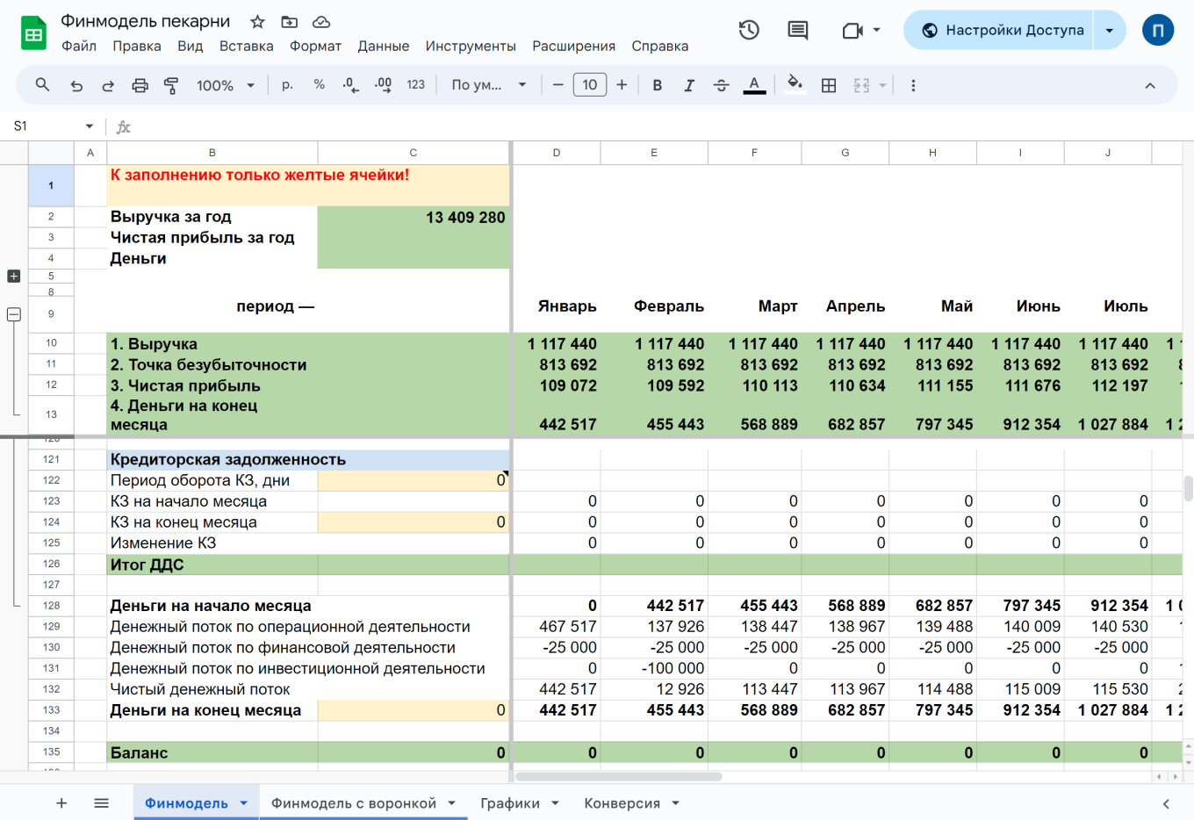This screenshot has height=820, width=1194.
Task: Toggle italic formatting
Action: 689,85
